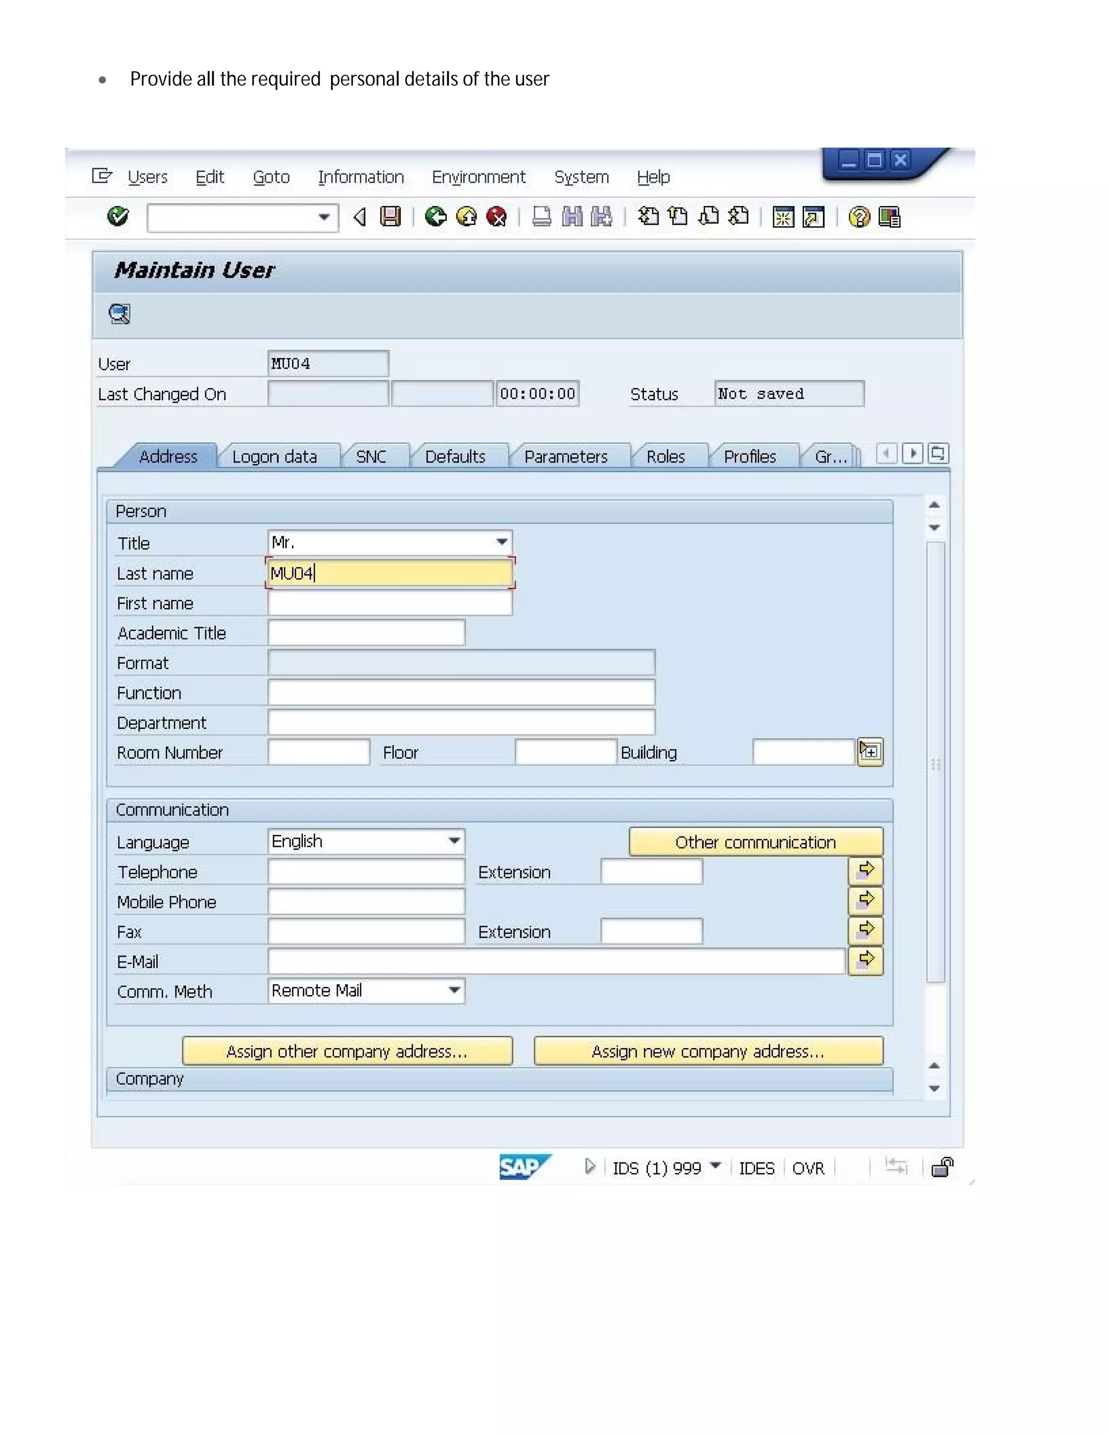The height and width of the screenshot is (1434, 1108).
Task: Switch to the Defaults tab
Action: click(x=456, y=456)
